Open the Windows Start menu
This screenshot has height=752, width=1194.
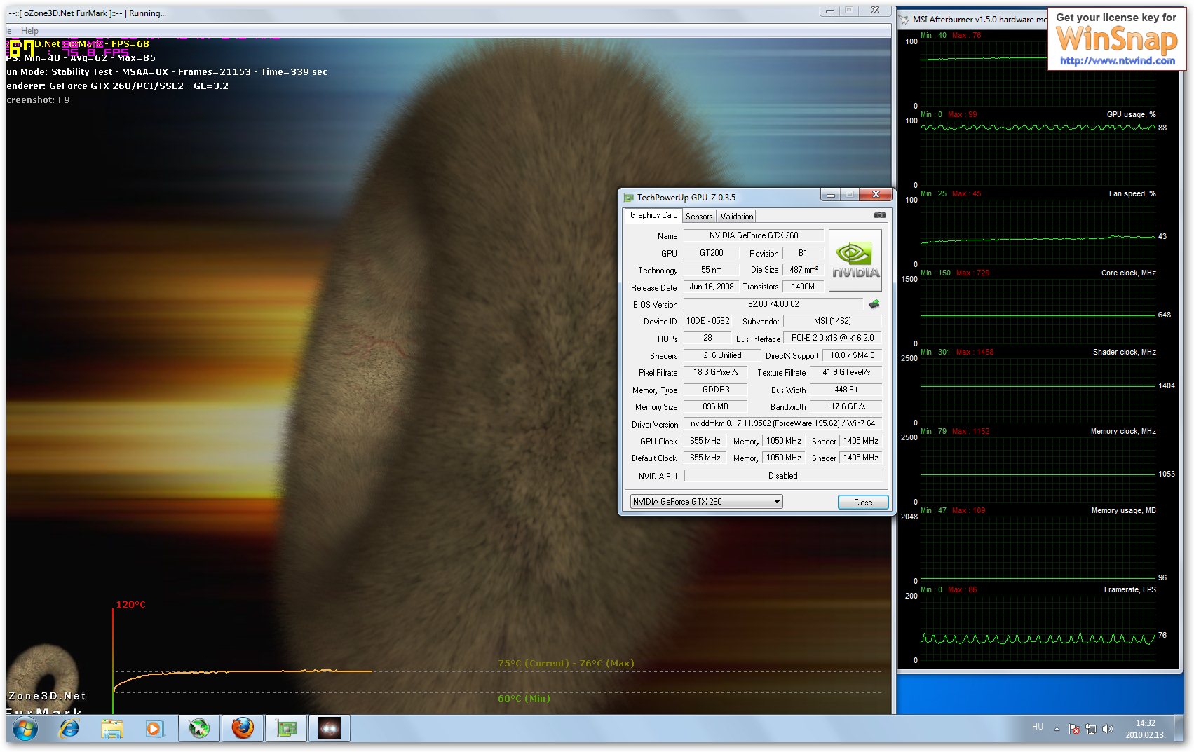(25, 729)
